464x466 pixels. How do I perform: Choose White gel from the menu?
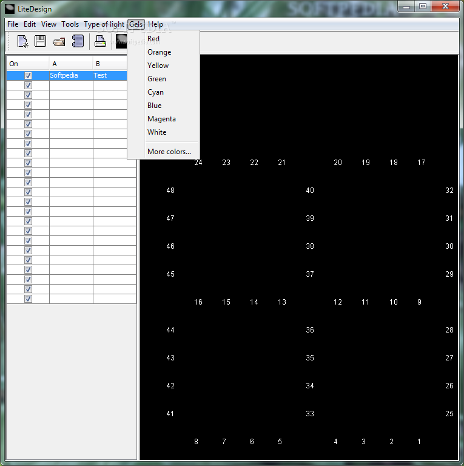pyautogui.click(x=163, y=132)
